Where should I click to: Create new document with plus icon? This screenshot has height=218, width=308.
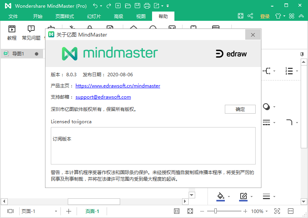118,6
